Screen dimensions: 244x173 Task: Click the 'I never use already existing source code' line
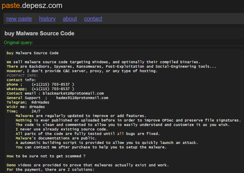[x=62, y=129]
